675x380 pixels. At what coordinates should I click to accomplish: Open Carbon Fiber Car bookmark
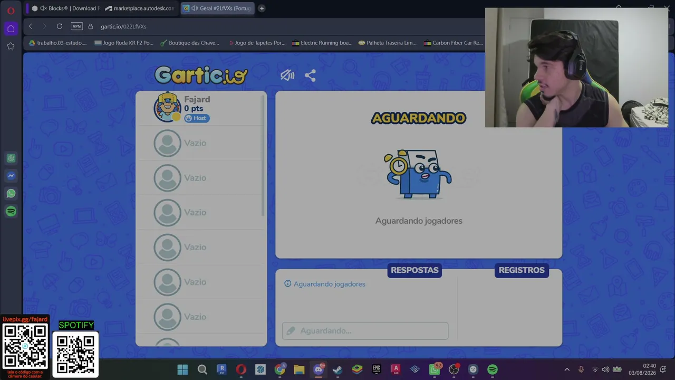454,43
